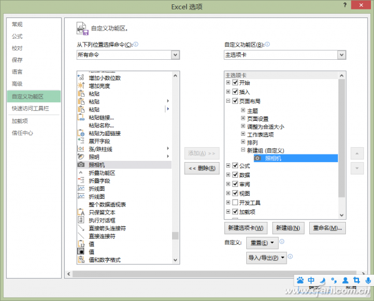This screenshot has height=301, width=374.
Task: Click the << 删除(R) button
Action: click(202, 168)
